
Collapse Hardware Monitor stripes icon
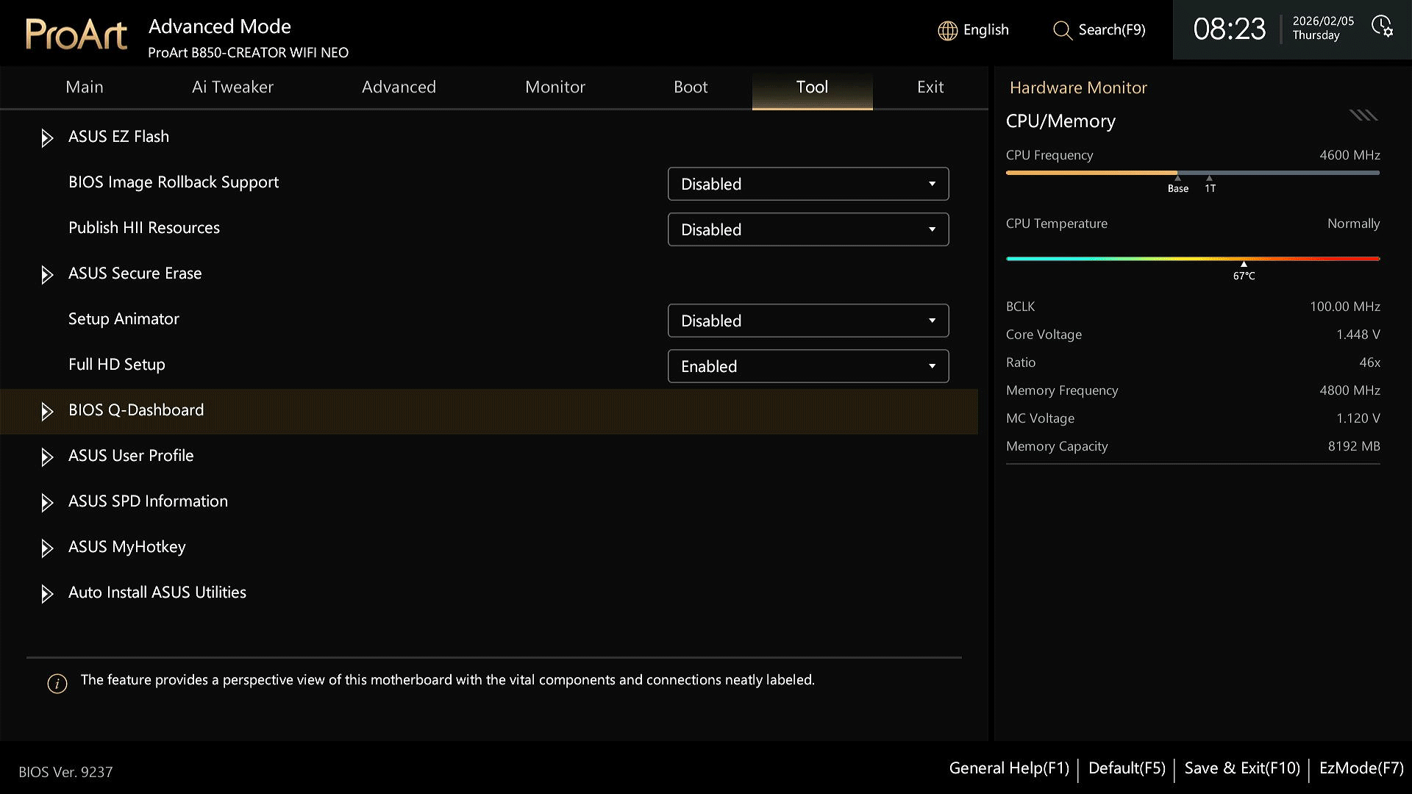pyautogui.click(x=1363, y=115)
